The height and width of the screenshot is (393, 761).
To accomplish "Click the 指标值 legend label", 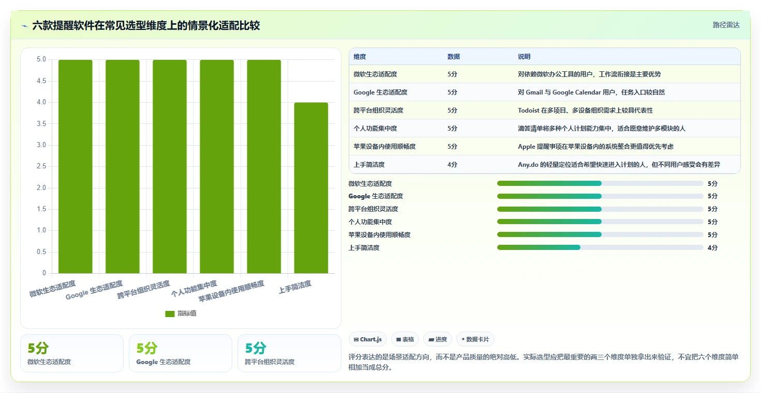I will [187, 313].
